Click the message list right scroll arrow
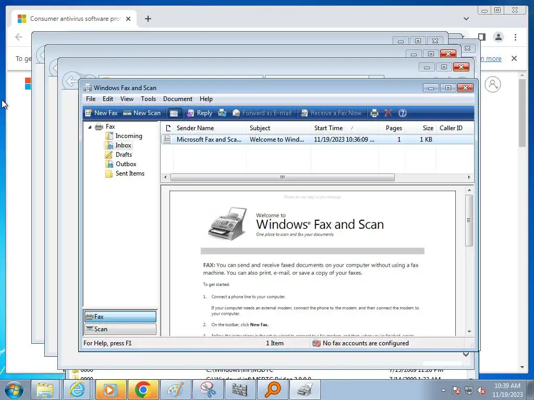Screen dimensions: 534x400 point(469,177)
